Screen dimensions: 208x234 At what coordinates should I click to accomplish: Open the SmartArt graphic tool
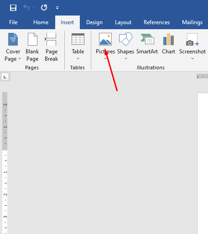point(147,44)
